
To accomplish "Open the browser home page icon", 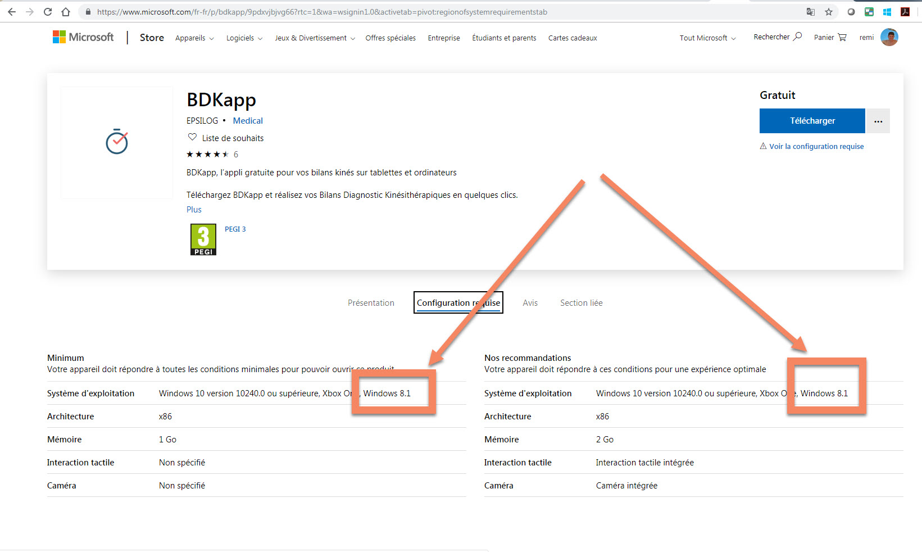I will (x=66, y=12).
